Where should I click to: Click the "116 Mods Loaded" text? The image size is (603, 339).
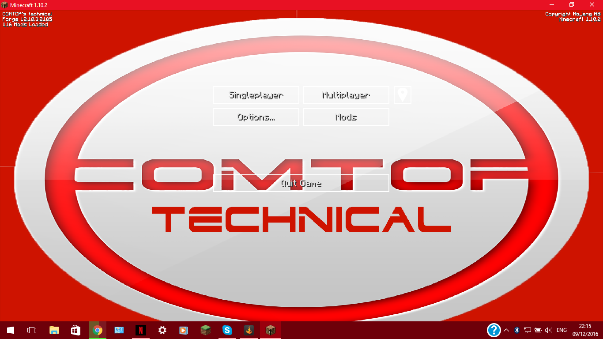pyautogui.click(x=25, y=25)
